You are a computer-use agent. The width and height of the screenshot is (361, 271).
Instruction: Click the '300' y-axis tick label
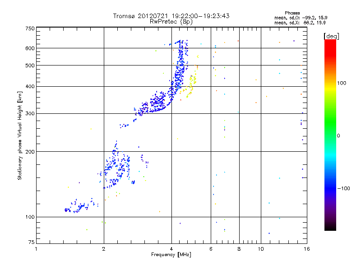(30, 114)
